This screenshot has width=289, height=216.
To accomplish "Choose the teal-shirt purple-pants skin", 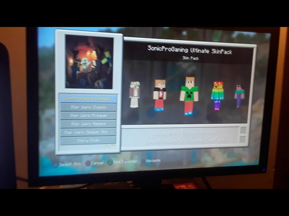I will (x=239, y=96).
